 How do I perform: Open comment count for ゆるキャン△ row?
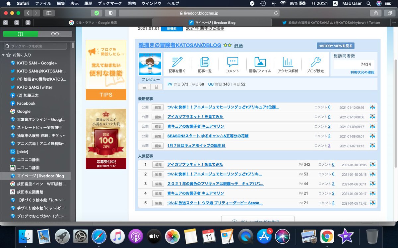click(329, 136)
